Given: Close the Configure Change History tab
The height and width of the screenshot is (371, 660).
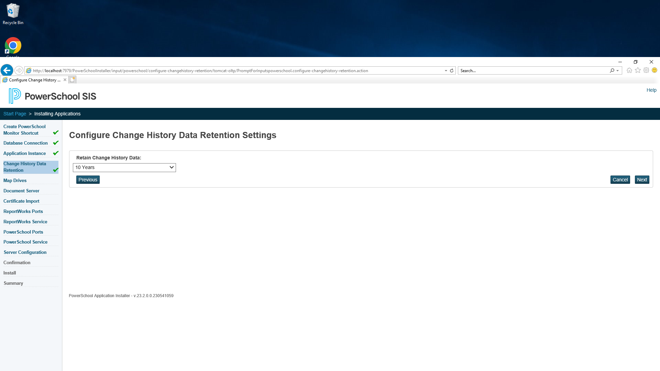Looking at the screenshot, I should pyautogui.click(x=65, y=80).
